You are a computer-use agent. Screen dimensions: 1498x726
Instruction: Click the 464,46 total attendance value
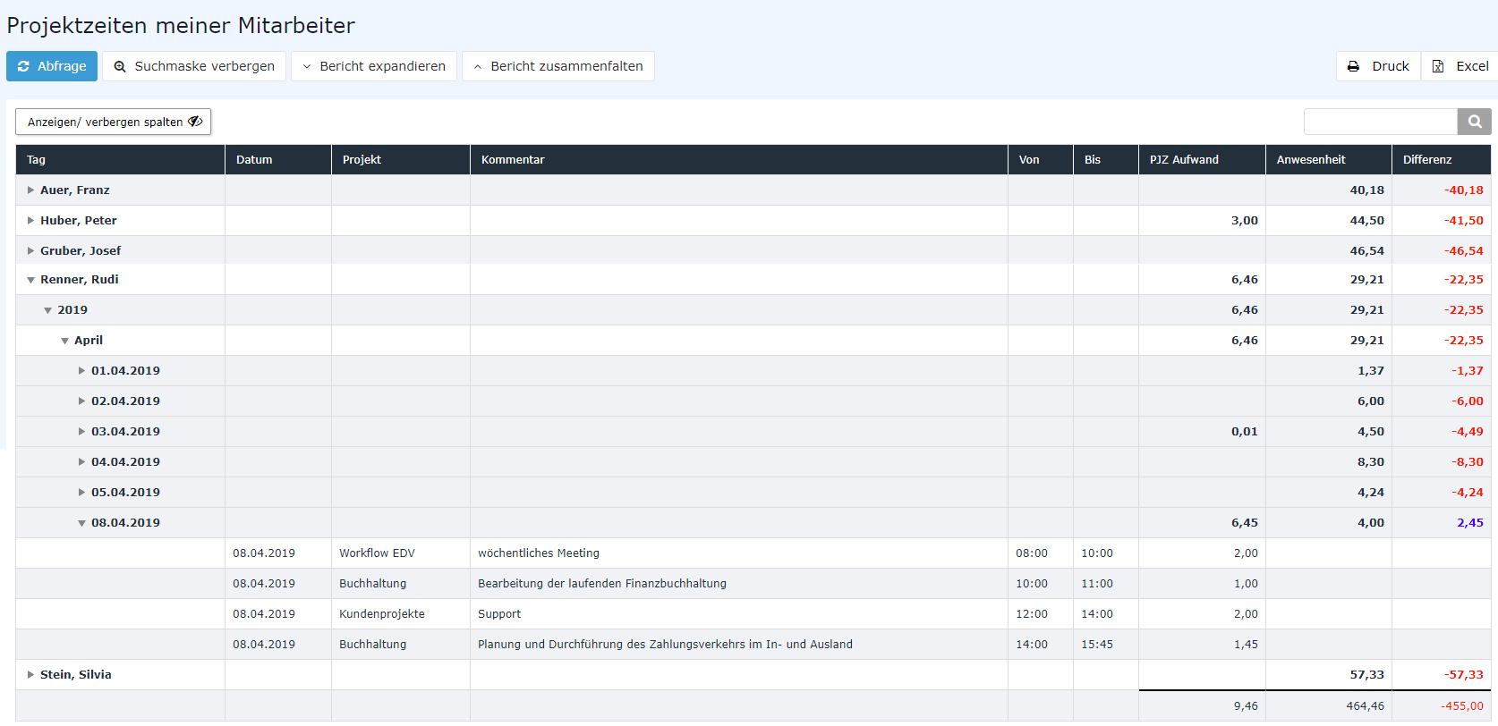tap(1366, 706)
